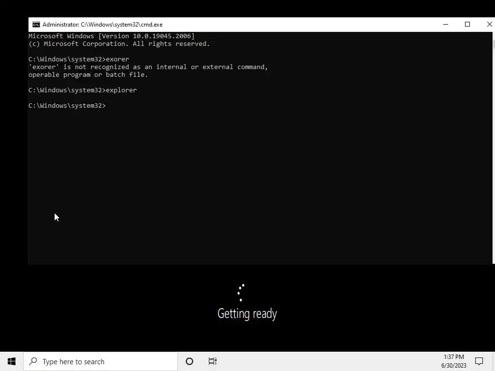Open the taskbar clock showing 1:37 PM
495x371 pixels.
point(453,361)
